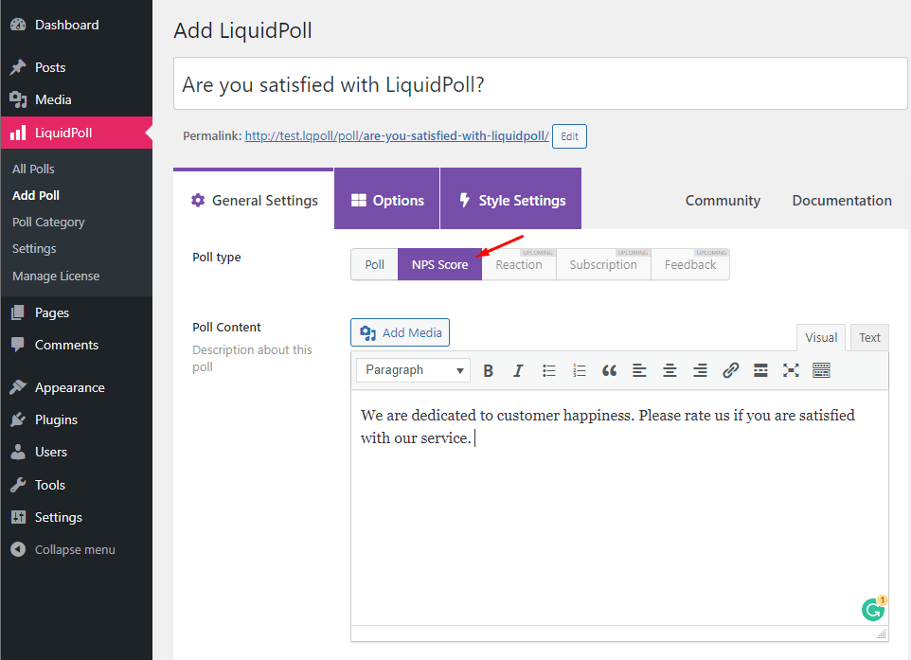This screenshot has height=660, width=911.
Task: Click the Pages icon in sidebar
Action: click(x=18, y=312)
